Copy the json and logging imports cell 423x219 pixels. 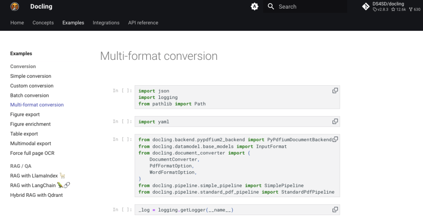coord(335,91)
